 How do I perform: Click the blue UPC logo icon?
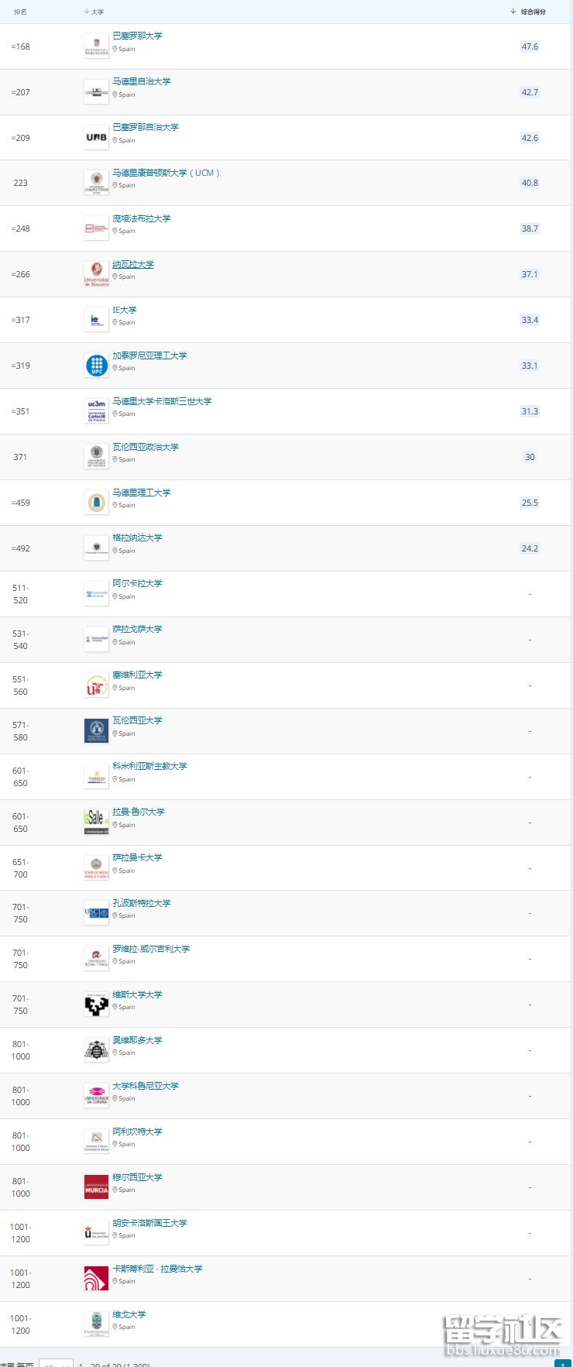pos(96,366)
